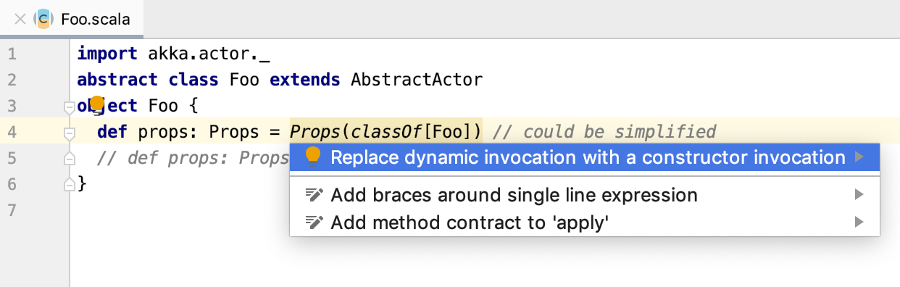The height and width of the screenshot is (287, 900).
Task: Expand submenu arrow for Add braces item
Action: pyautogui.click(x=859, y=194)
